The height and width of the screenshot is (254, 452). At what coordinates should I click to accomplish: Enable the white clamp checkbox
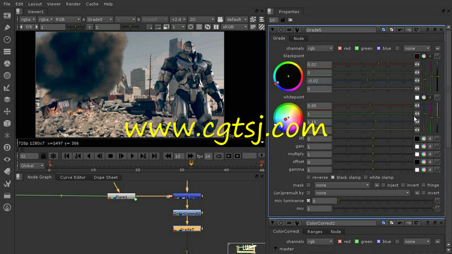coord(366,177)
